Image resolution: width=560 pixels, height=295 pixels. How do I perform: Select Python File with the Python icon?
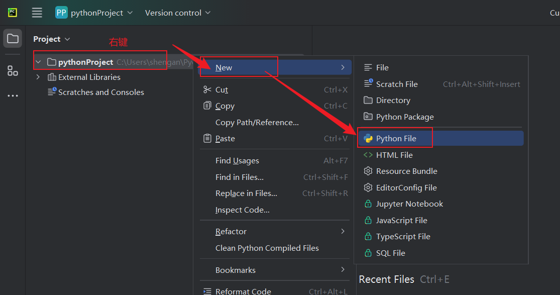(x=396, y=139)
